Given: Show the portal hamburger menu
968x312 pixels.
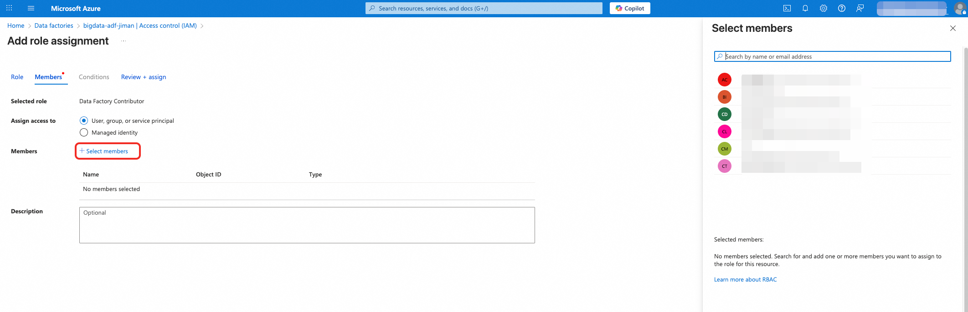Looking at the screenshot, I should [31, 8].
